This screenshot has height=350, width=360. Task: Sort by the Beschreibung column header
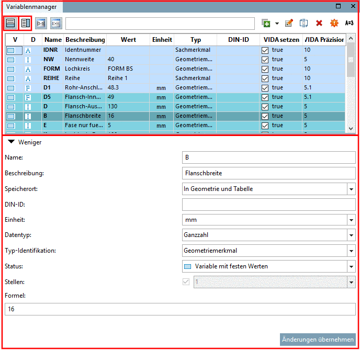point(85,40)
